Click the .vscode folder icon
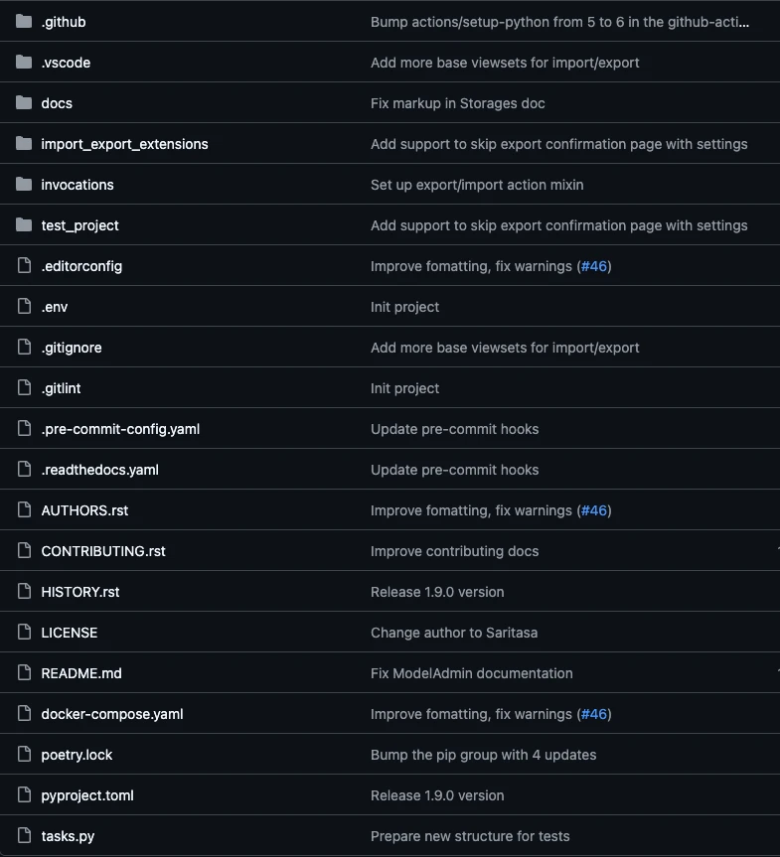780x857 pixels. point(23,62)
